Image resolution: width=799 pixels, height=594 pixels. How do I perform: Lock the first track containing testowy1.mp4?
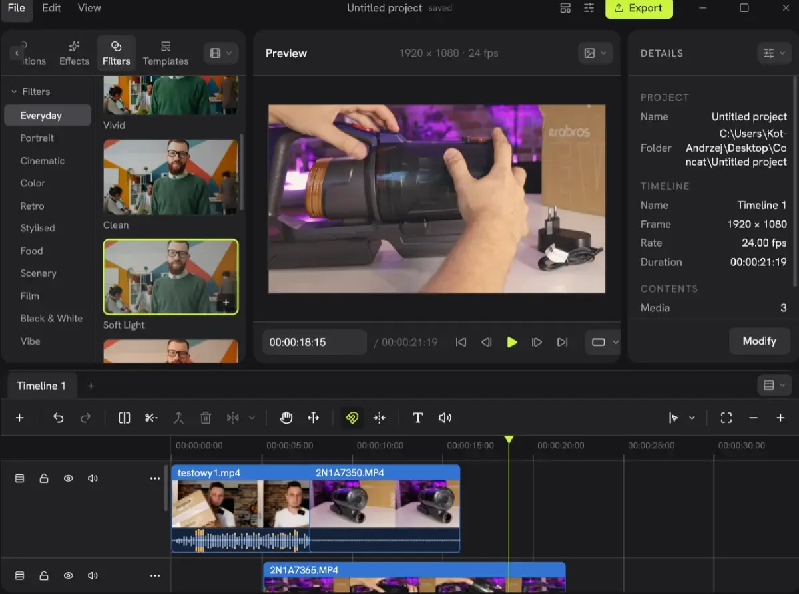44,478
